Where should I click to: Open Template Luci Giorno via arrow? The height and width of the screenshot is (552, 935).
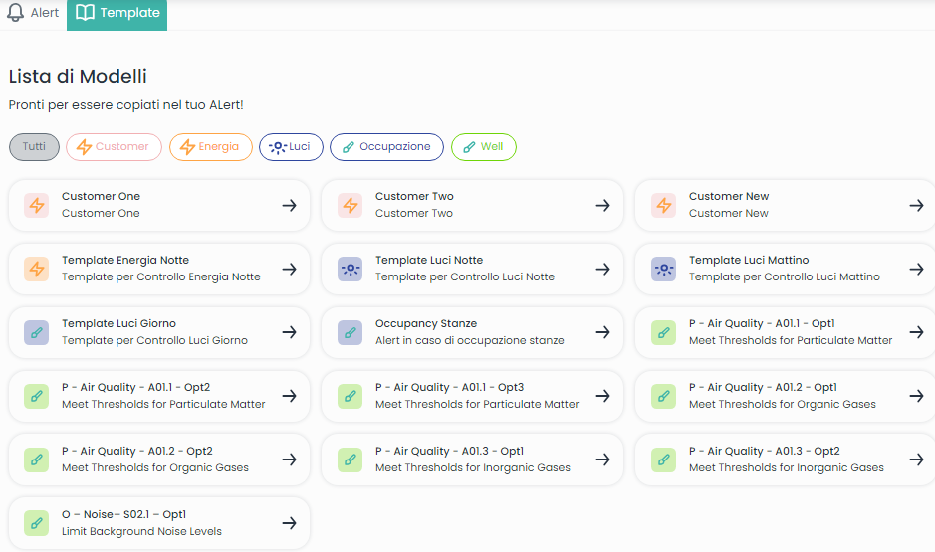coord(289,332)
